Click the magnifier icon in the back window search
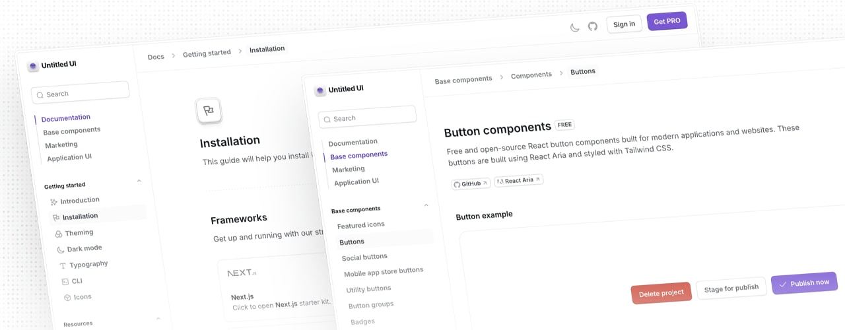845x330 pixels. pyautogui.click(x=40, y=95)
